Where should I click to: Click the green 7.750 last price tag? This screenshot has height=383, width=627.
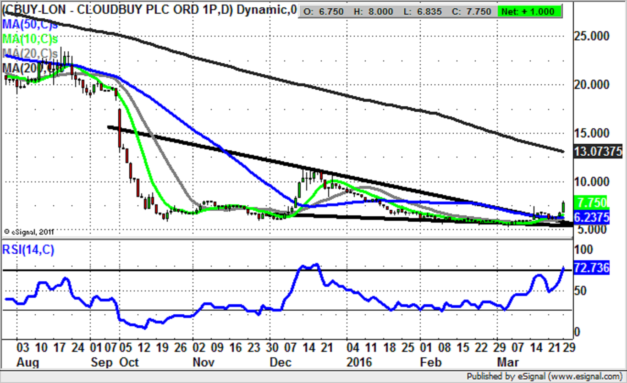click(x=592, y=202)
